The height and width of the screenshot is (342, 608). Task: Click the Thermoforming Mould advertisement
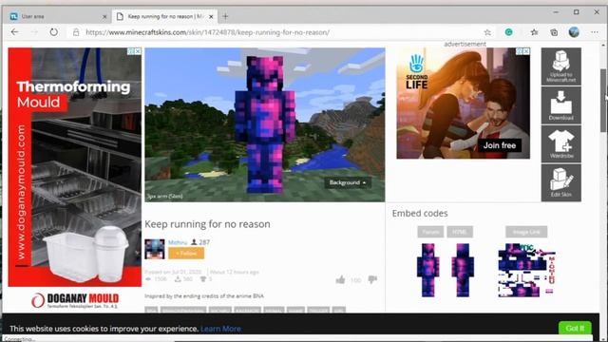point(75,167)
